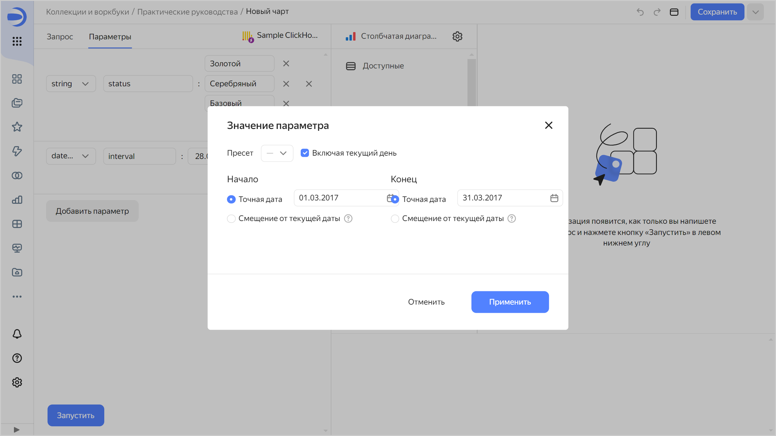Open notifications bell in sidebar
This screenshot has height=436, width=776.
coord(17,334)
